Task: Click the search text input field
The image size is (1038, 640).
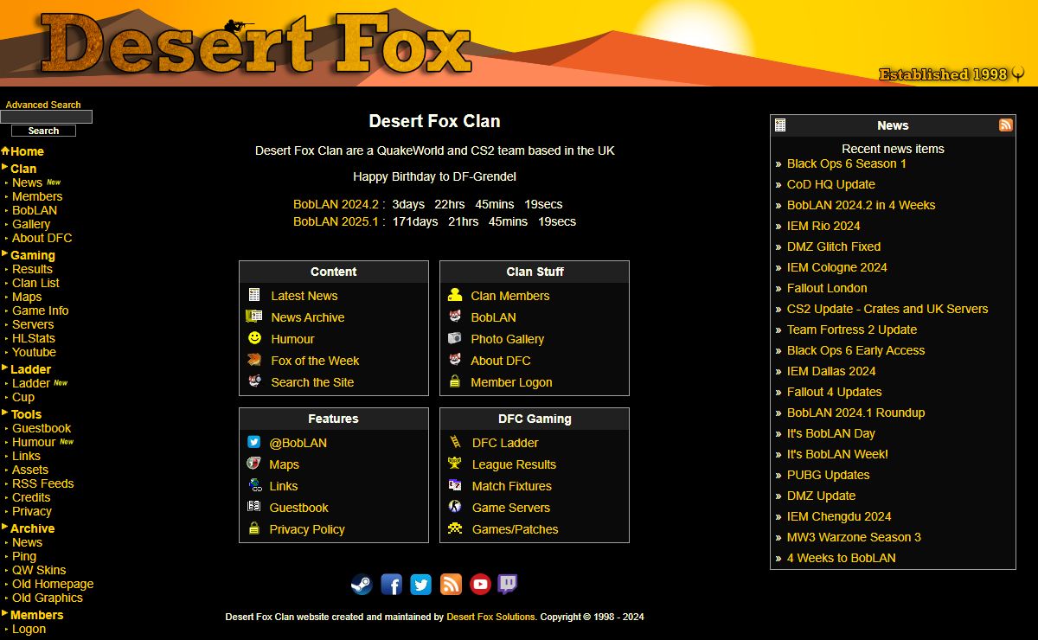Action: [x=46, y=117]
